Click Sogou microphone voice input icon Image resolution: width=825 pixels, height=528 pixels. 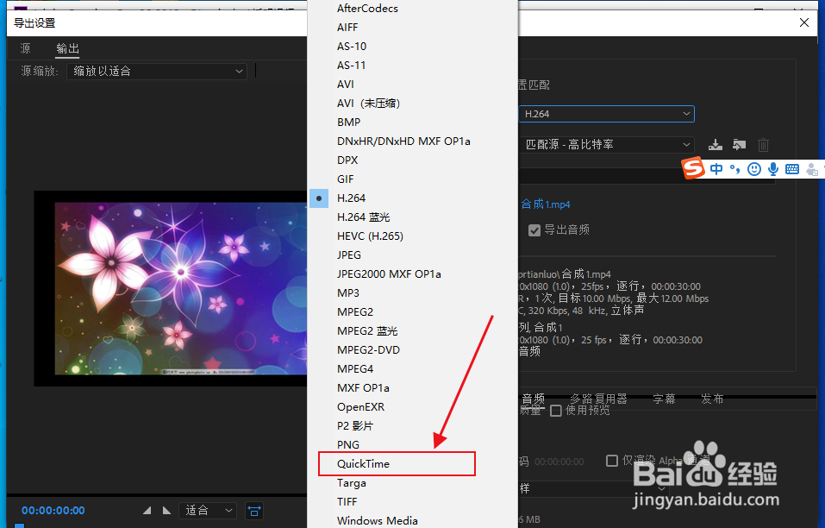pos(773,169)
